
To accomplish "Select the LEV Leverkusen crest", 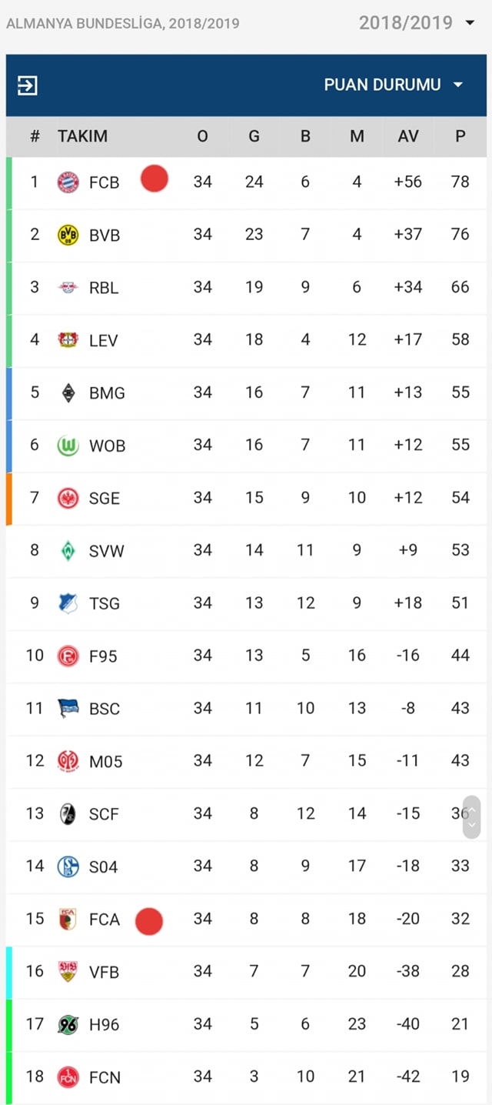I will tap(68, 340).
